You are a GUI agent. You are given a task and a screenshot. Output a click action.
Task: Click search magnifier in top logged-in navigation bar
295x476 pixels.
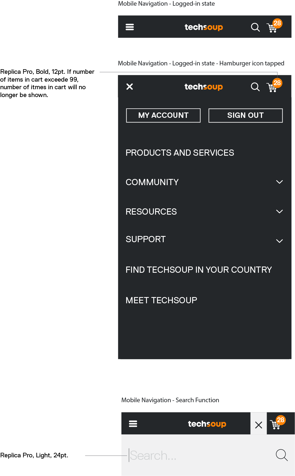pyautogui.click(x=255, y=27)
